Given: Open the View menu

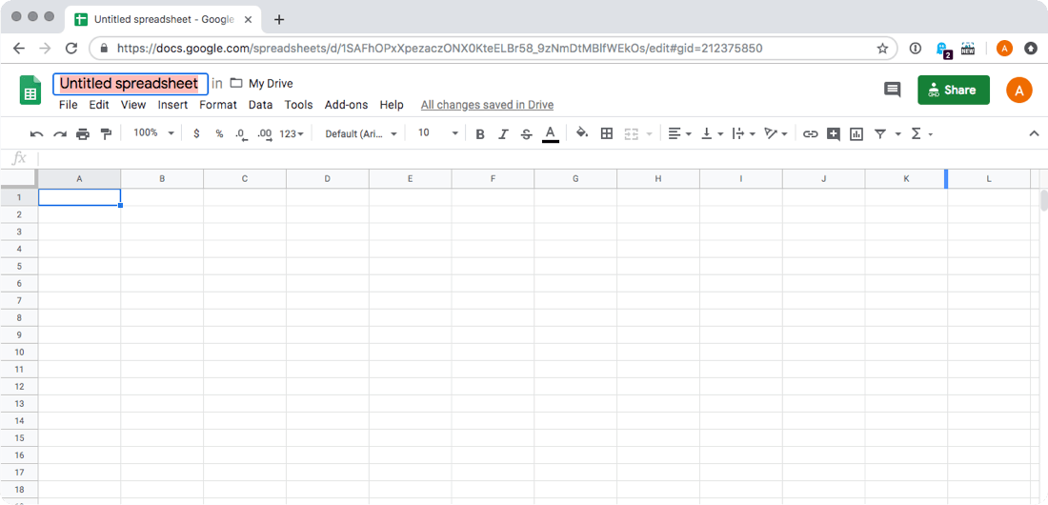Looking at the screenshot, I should tap(133, 105).
